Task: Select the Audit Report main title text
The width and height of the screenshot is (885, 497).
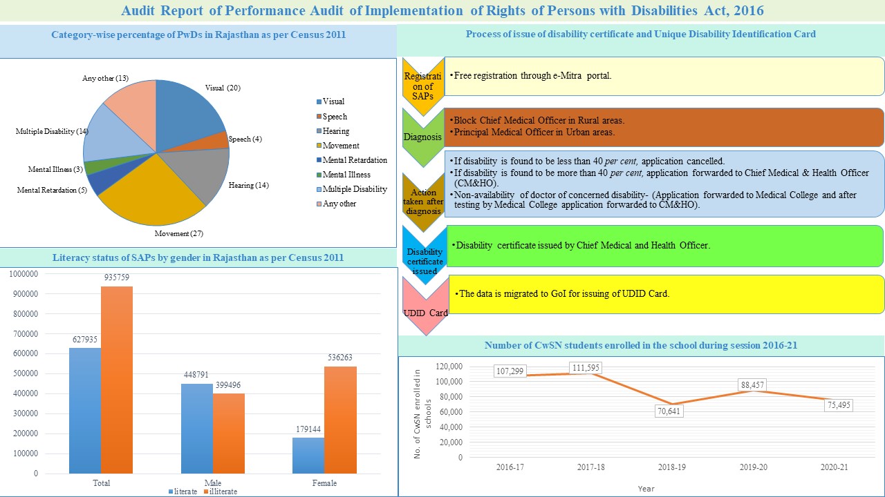Action: (442, 12)
